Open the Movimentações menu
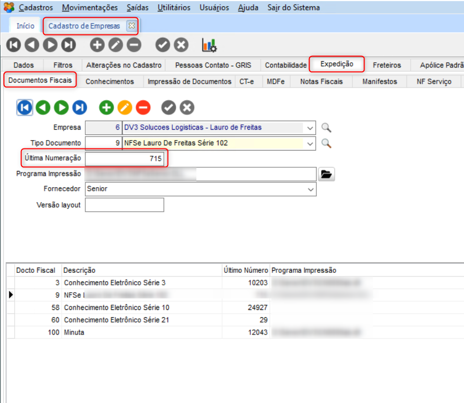The height and width of the screenshot is (403, 464). [90, 8]
